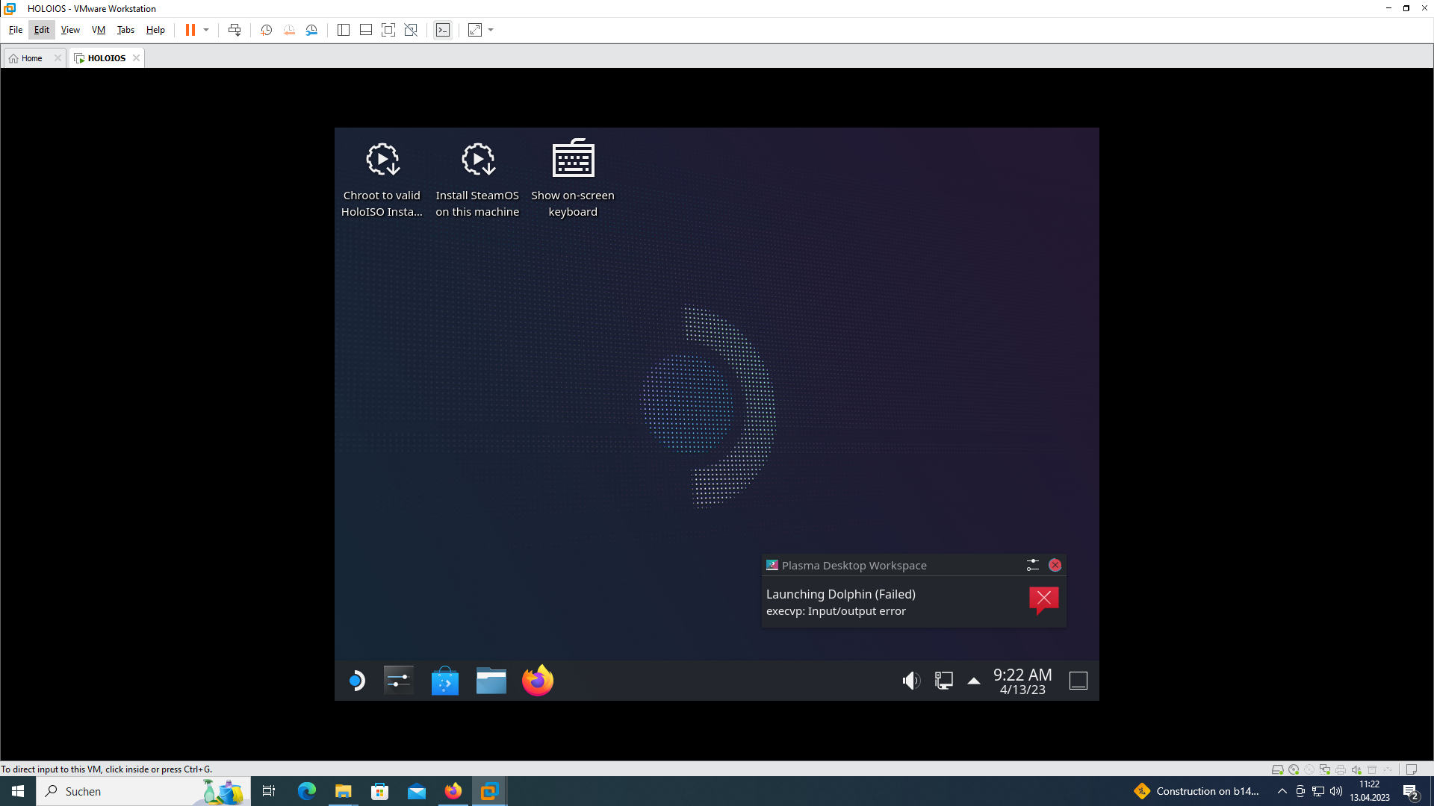Screen dimensions: 1434x806
Task: Toggle the VMware console view terminal button
Action: pos(443,30)
